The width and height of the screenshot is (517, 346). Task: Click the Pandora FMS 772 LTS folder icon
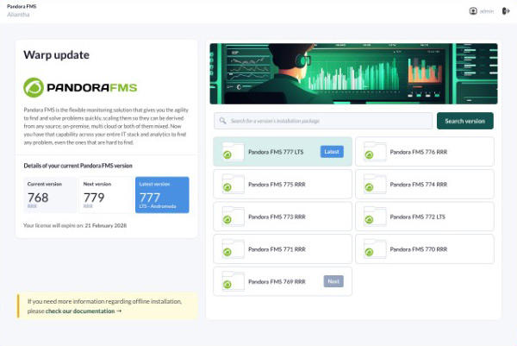point(374,217)
